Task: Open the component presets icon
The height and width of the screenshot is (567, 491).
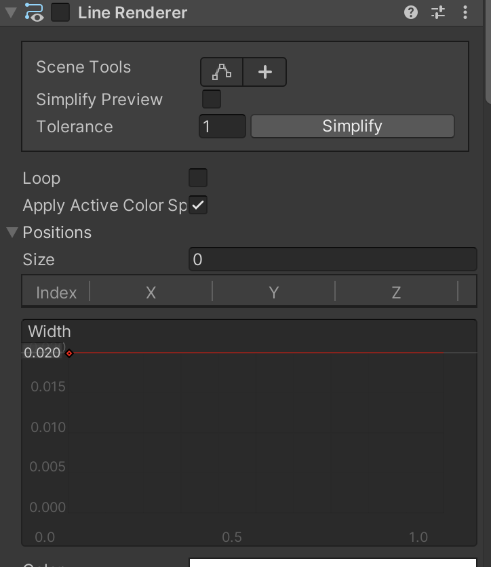Action: [x=438, y=12]
